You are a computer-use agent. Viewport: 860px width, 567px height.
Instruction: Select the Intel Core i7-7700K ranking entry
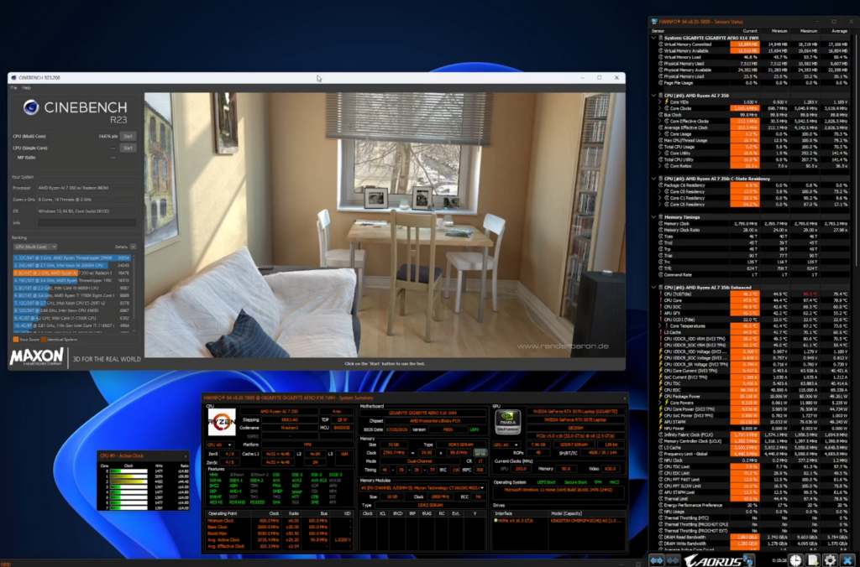click(x=71, y=318)
